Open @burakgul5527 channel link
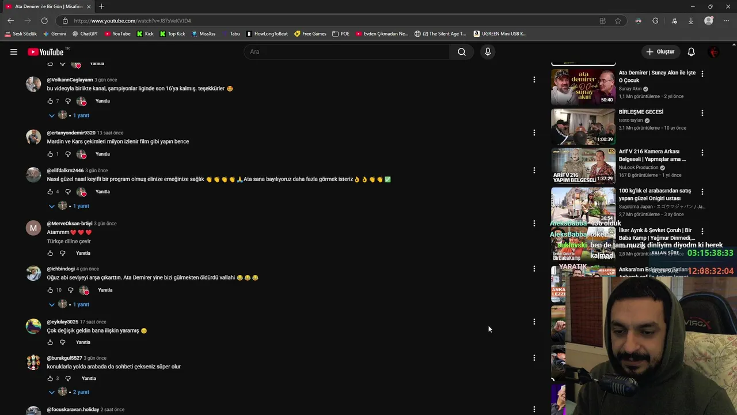Screen dimensions: 737x415 pos(64,359)
